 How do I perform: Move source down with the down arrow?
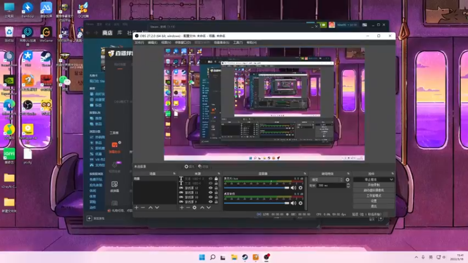point(209,207)
